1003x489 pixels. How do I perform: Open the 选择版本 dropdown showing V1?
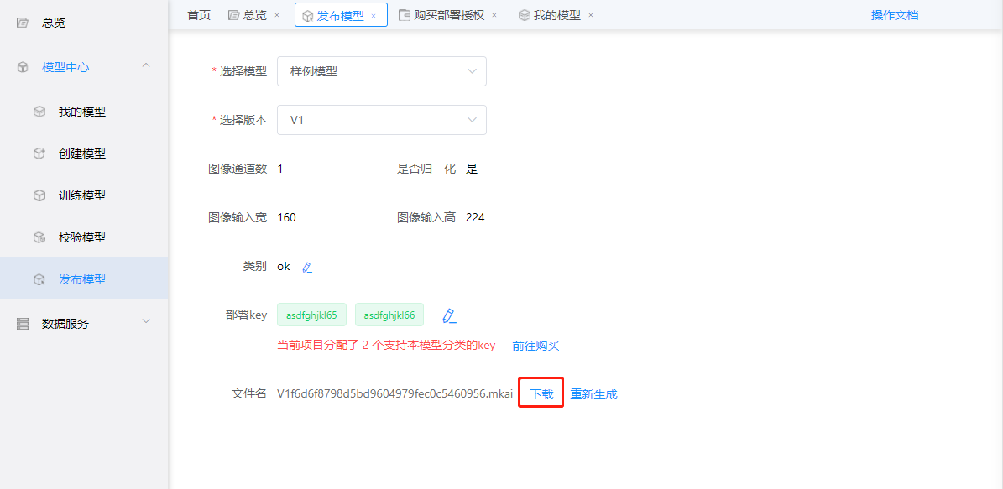click(x=382, y=120)
